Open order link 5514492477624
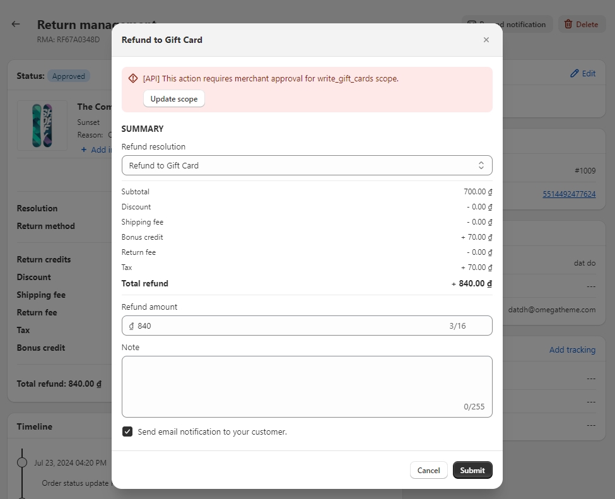The height and width of the screenshot is (499, 615). tap(568, 194)
